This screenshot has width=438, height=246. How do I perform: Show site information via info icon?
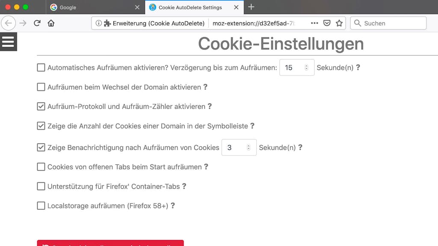98,23
